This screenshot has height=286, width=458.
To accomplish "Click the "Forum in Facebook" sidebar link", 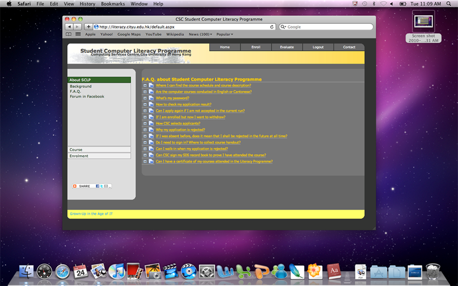I will 87,97.
